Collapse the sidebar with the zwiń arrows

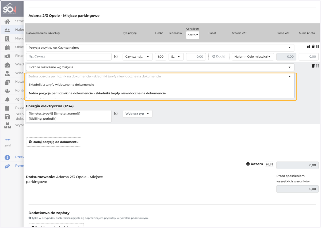8,140
